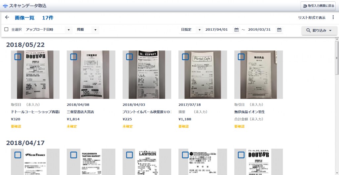Click 要確認 status under 無印良品
This screenshot has width=339, height=175.
click(x=239, y=126)
